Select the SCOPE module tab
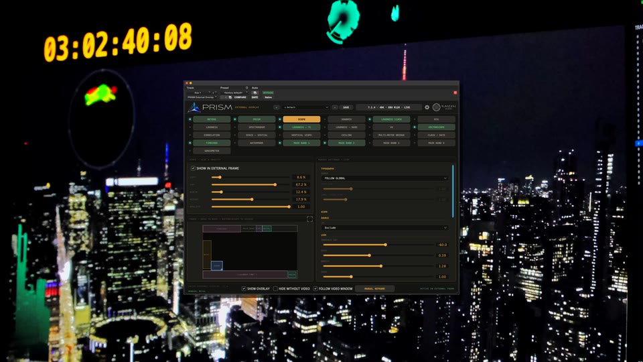 pyautogui.click(x=301, y=119)
